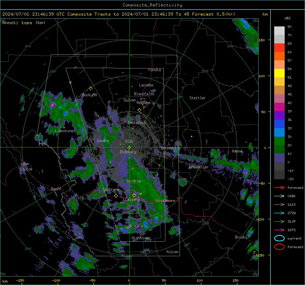Click the Ponoka city label
The height and width of the screenshot is (285, 305).
click(x=155, y=70)
